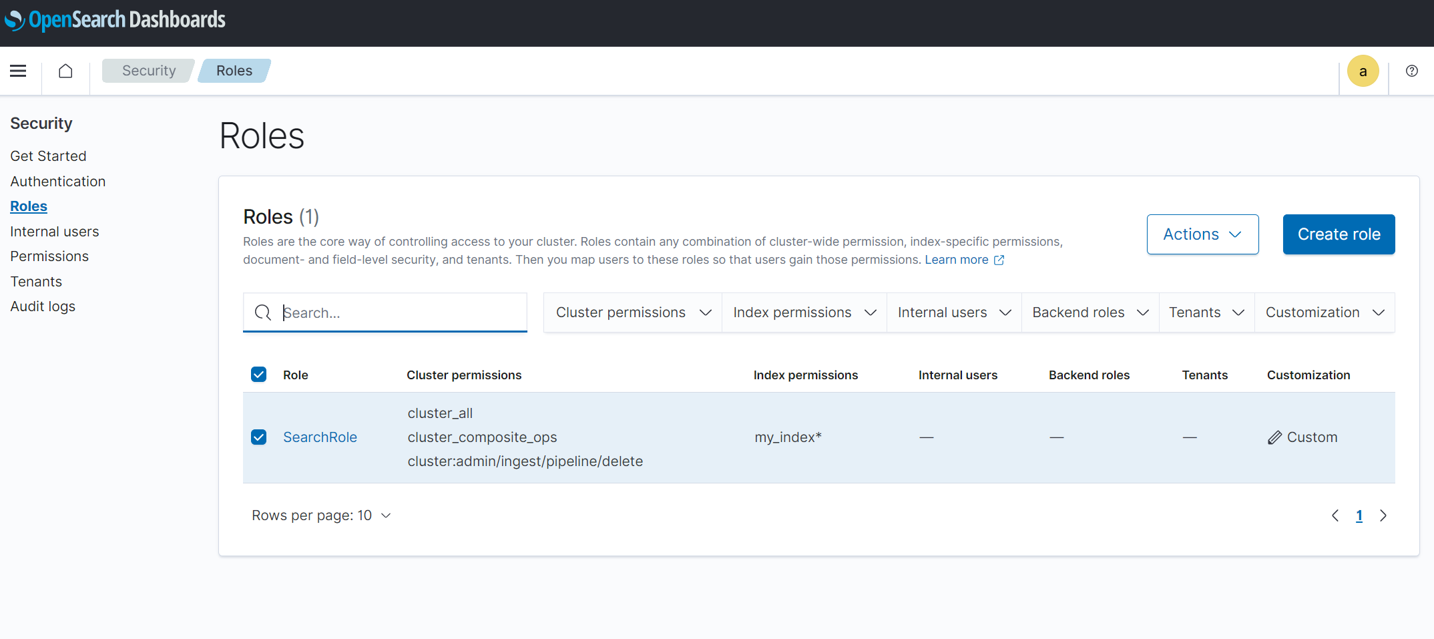Click the Security sidebar heading
Viewport: 1434px width, 639px height.
click(41, 124)
